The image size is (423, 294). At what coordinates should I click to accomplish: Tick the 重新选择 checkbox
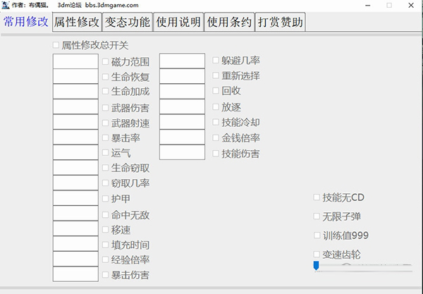tap(216, 75)
